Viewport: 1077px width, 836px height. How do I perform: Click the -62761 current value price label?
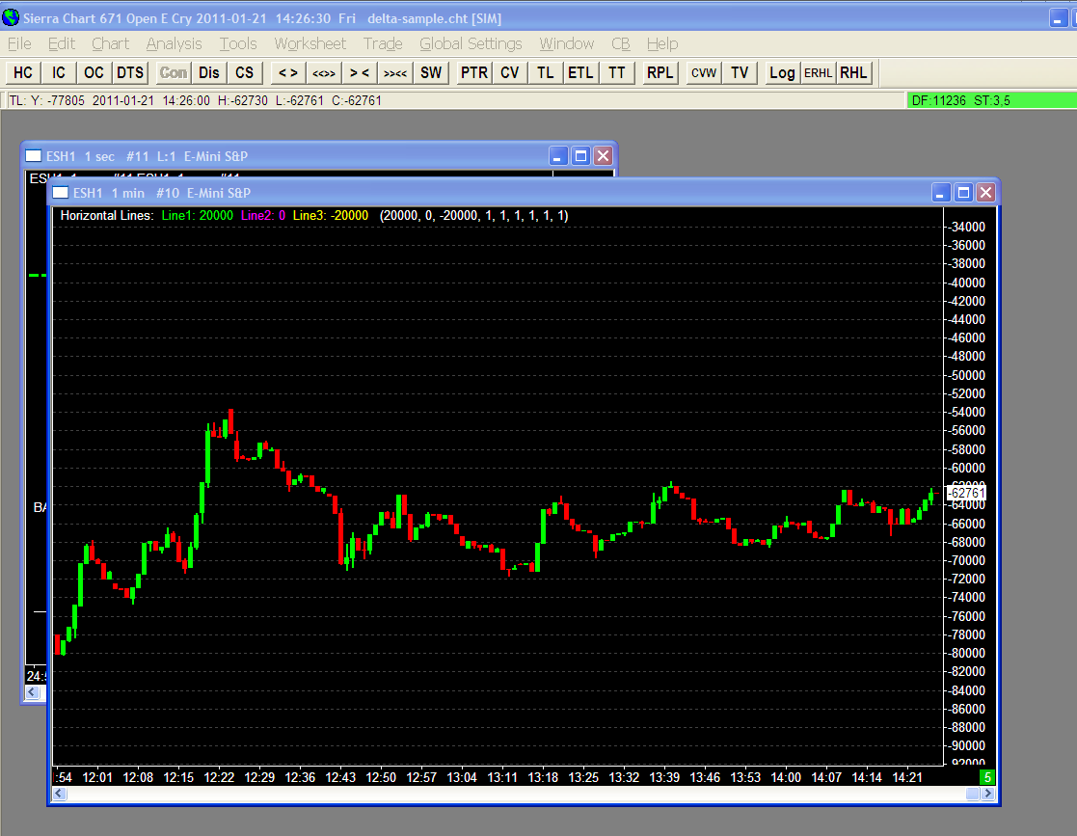click(x=966, y=493)
